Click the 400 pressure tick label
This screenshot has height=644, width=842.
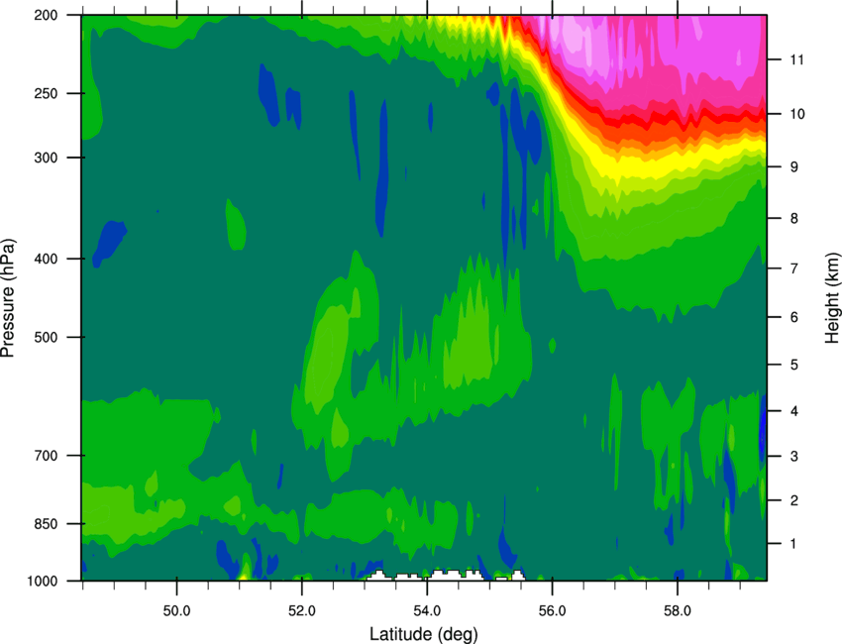(46, 259)
